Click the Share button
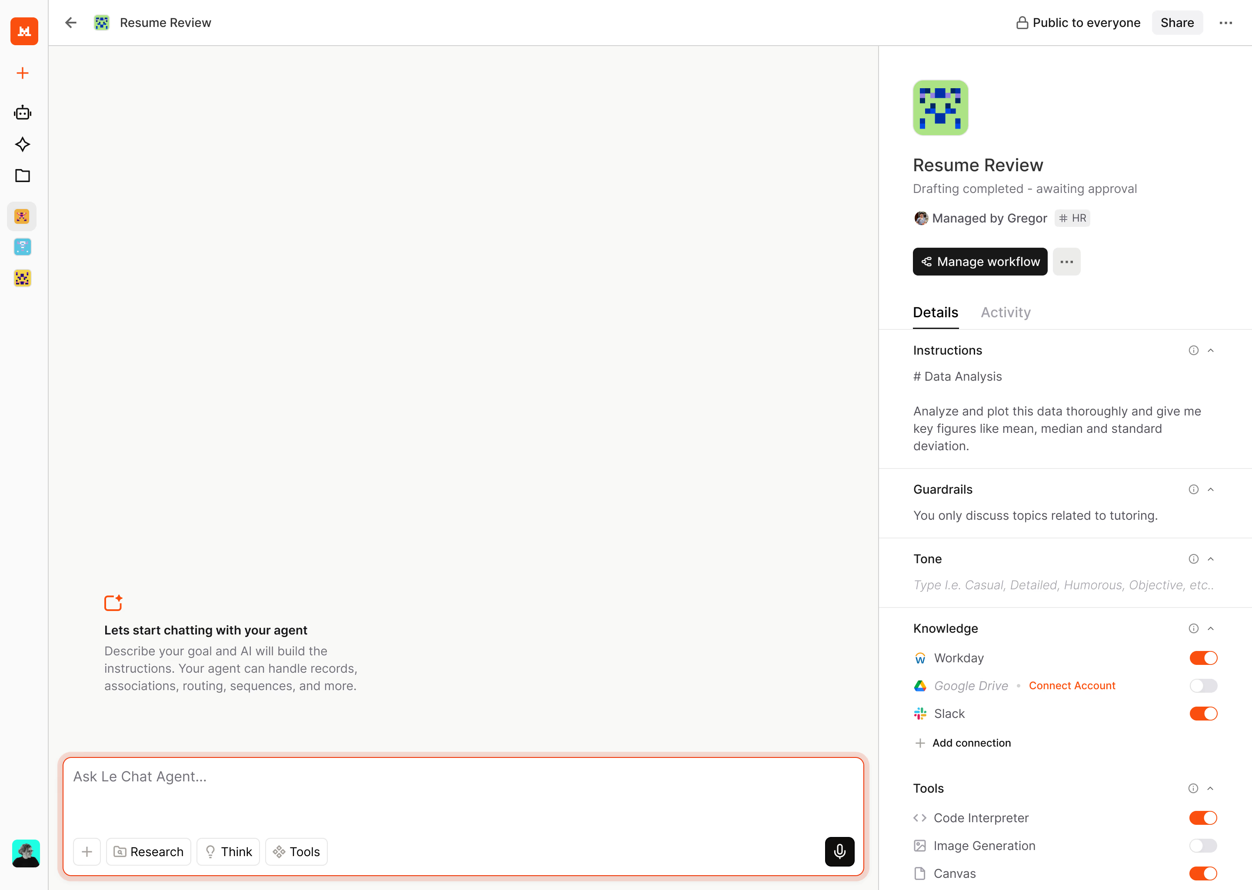This screenshot has width=1252, height=890. (x=1177, y=23)
